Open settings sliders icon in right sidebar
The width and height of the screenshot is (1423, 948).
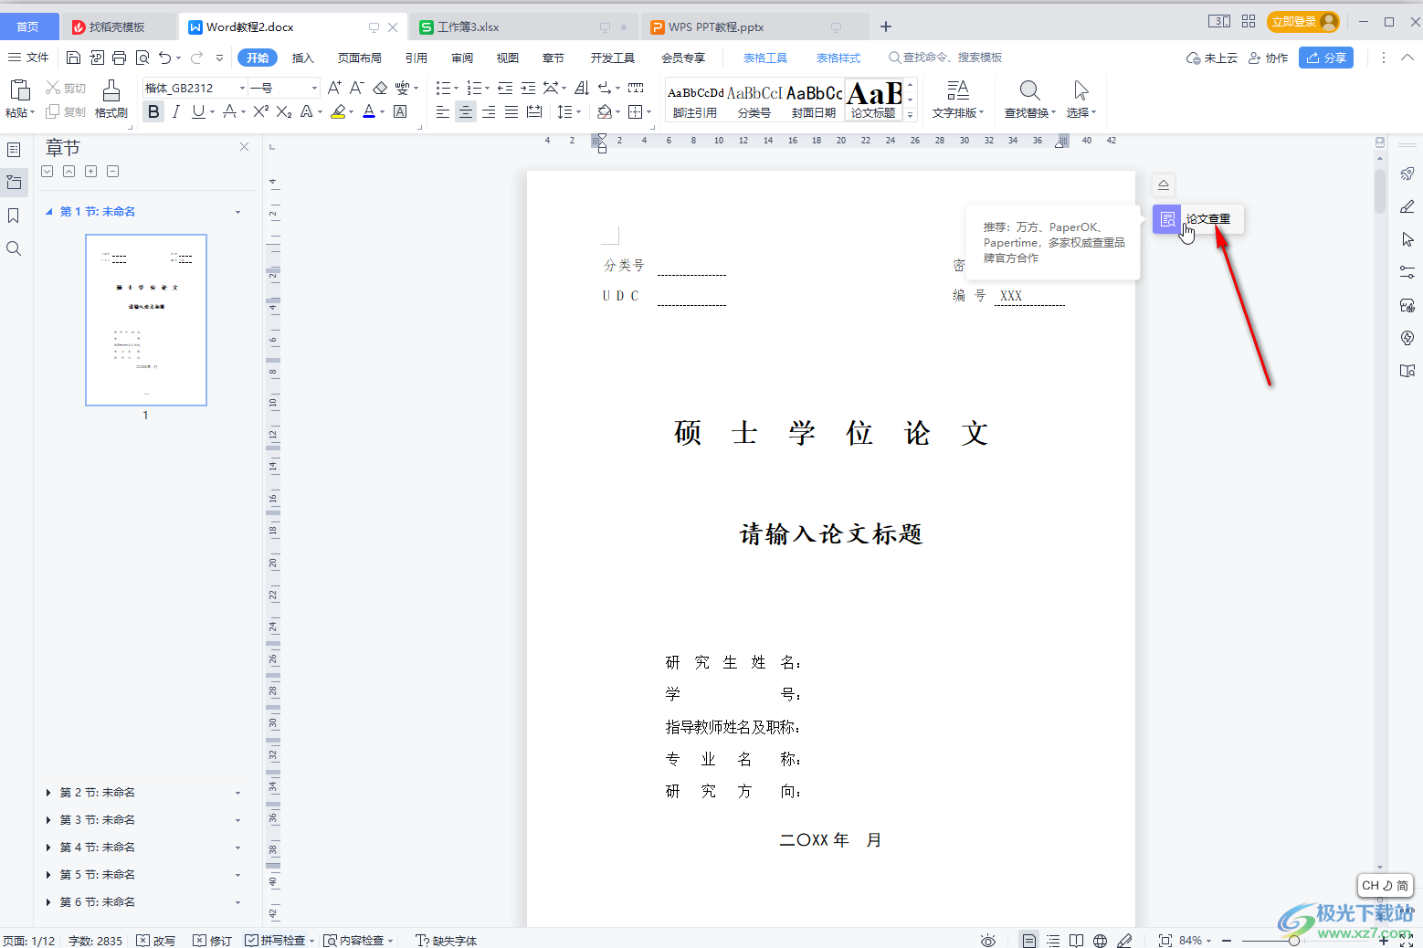coord(1407,272)
